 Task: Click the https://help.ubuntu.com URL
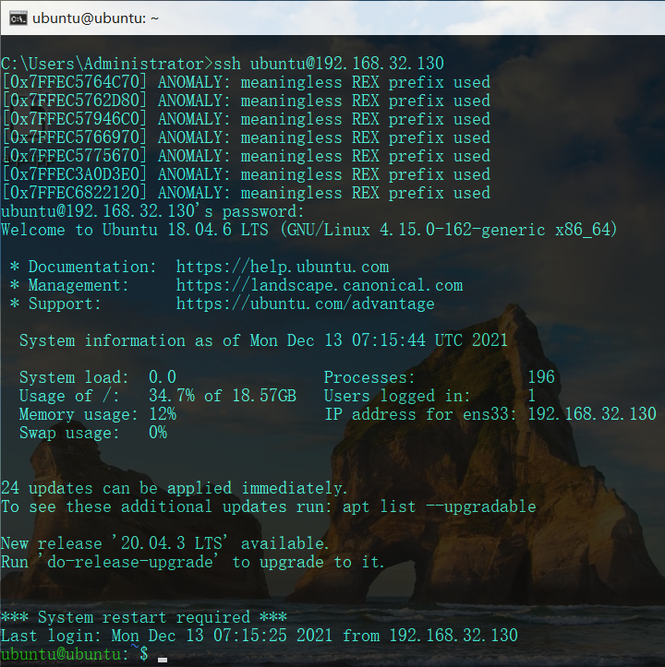pyautogui.click(x=283, y=268)
